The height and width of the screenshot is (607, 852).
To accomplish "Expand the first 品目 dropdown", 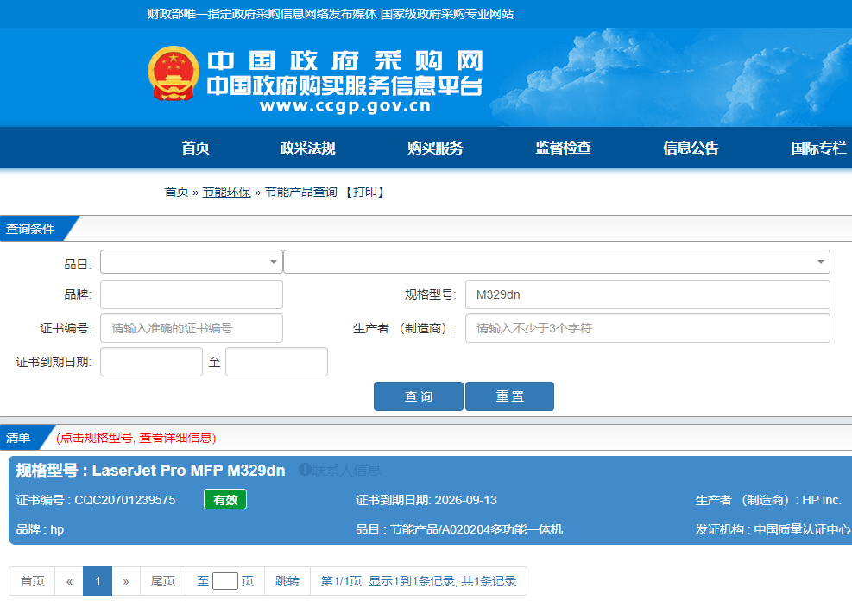I will [192, 262].
